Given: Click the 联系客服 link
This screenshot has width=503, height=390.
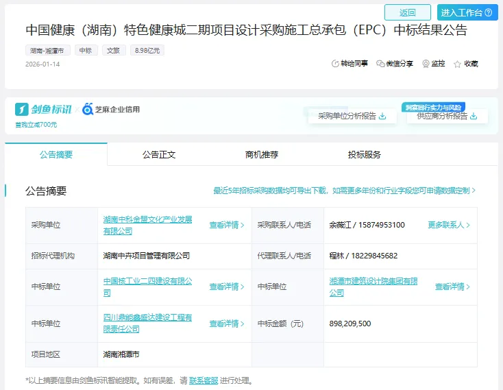Looking at the screenshot, I should [x=204, y=380].
